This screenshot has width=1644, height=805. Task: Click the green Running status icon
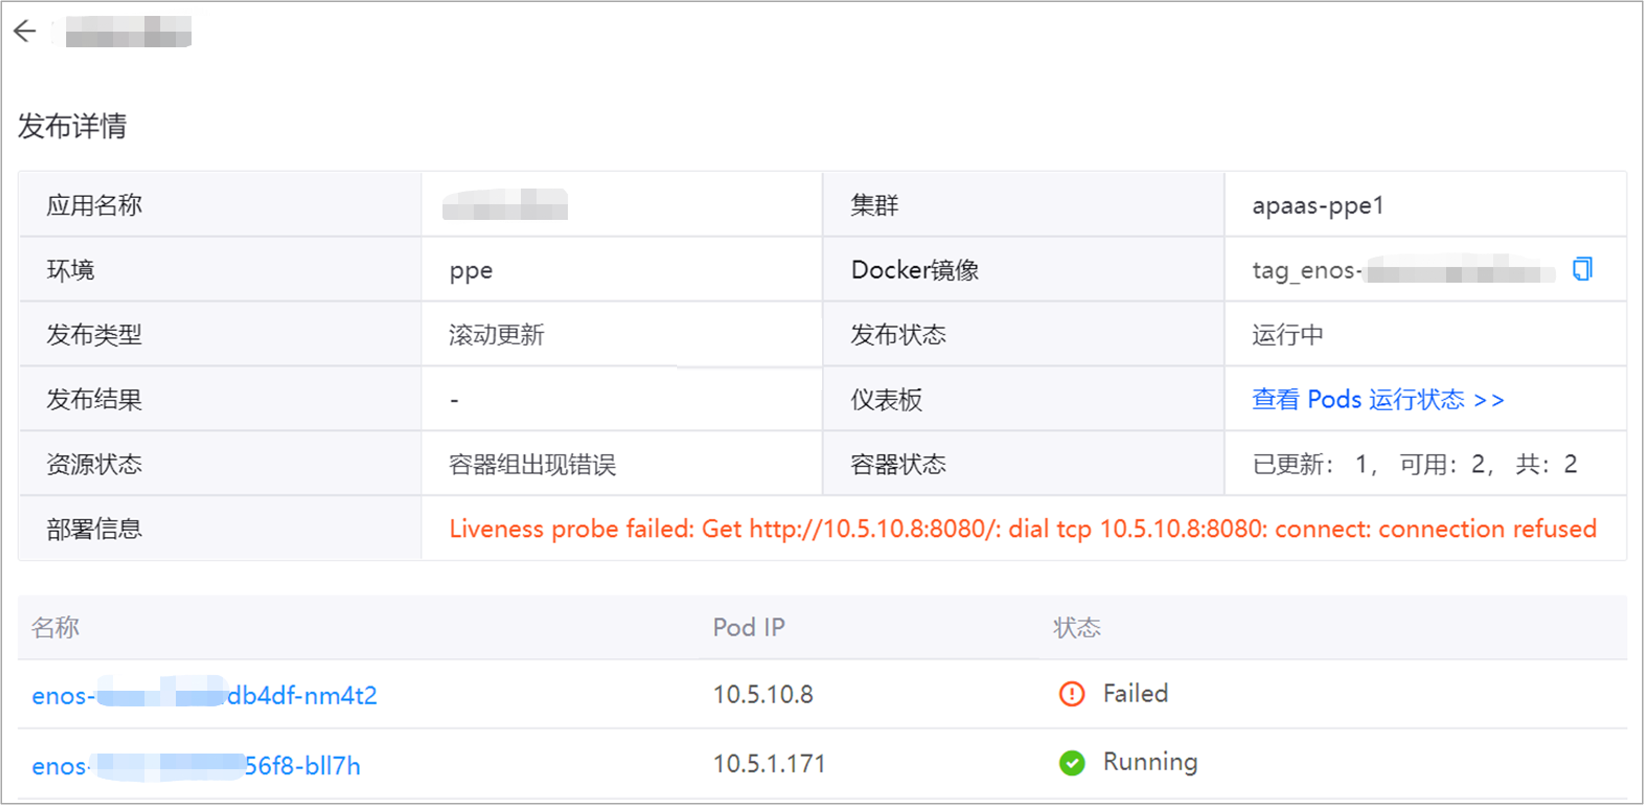(1071, 763)
